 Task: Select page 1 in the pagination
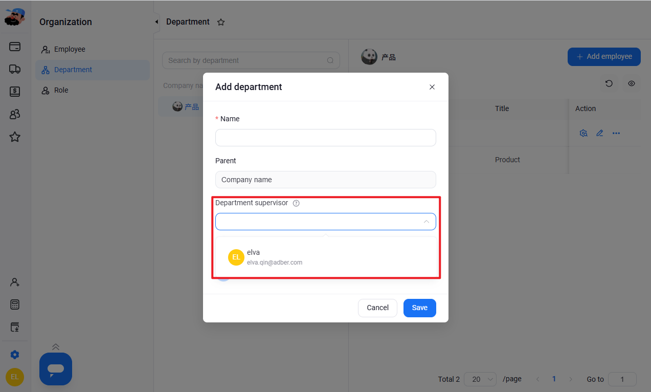click(554, 379)
